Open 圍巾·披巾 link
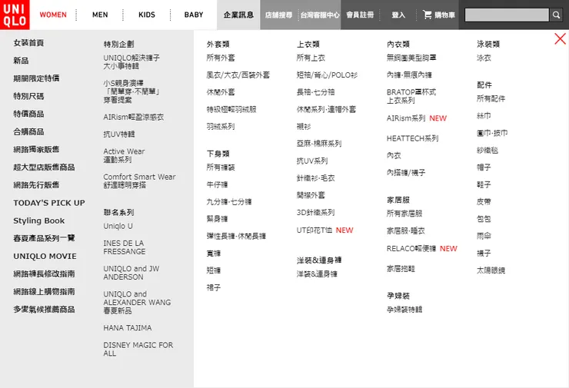Viewport: 569px width, 388px height. click(x=492, y=133)
